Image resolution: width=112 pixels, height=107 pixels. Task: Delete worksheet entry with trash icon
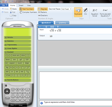(58, 27)
